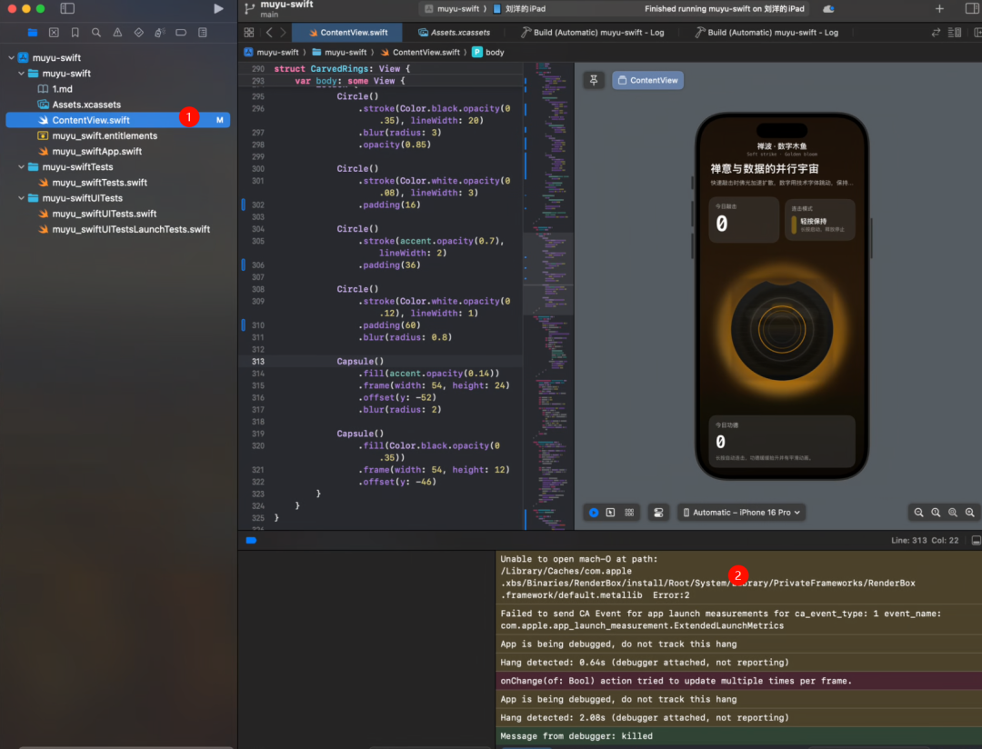The image size is (982, 749).
Task: Click the code minimap overview
Action: (550, 295)
